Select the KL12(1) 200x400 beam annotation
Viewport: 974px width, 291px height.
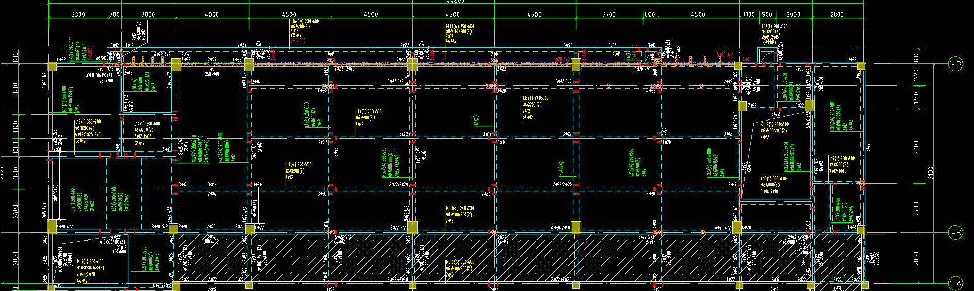pos(774,125)
